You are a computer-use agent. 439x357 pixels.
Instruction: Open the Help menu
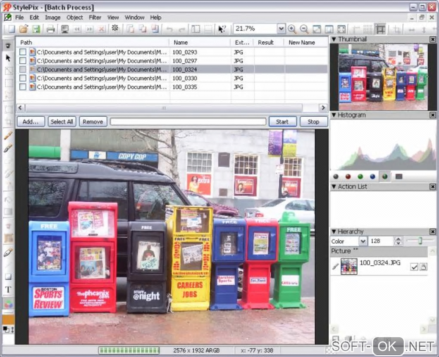click(155, 17)
